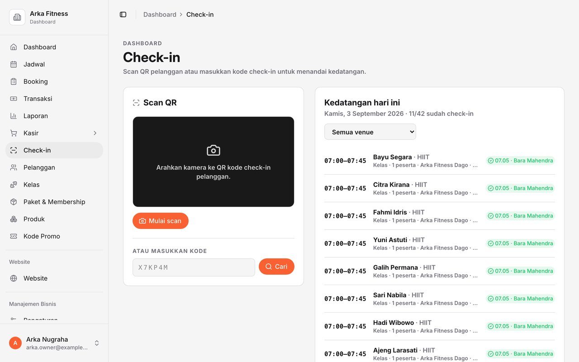Viewport: 579px width, 362px height.
Task: Open Kode Promo menu item
Action: 54,236
